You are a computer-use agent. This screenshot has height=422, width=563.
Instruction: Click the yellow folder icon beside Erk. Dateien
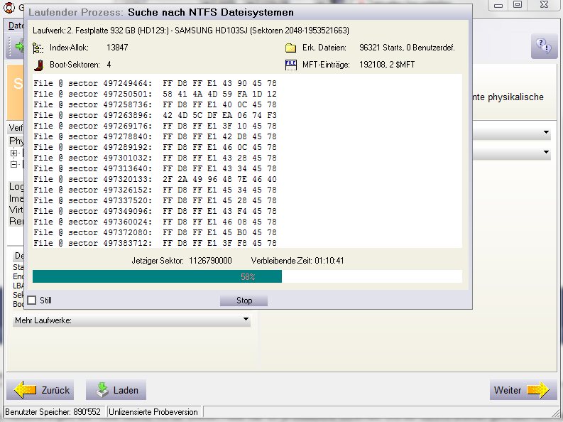[x=290, y=48]
